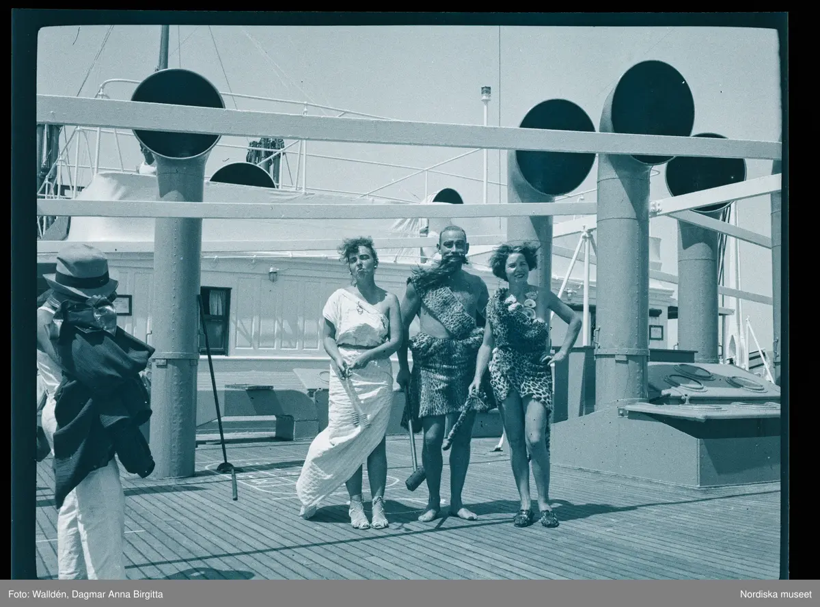The height and width of the screenshot is (607, 820).
Task: Click the wall lamp on the white cabin
Action: (x=273, y=274)
